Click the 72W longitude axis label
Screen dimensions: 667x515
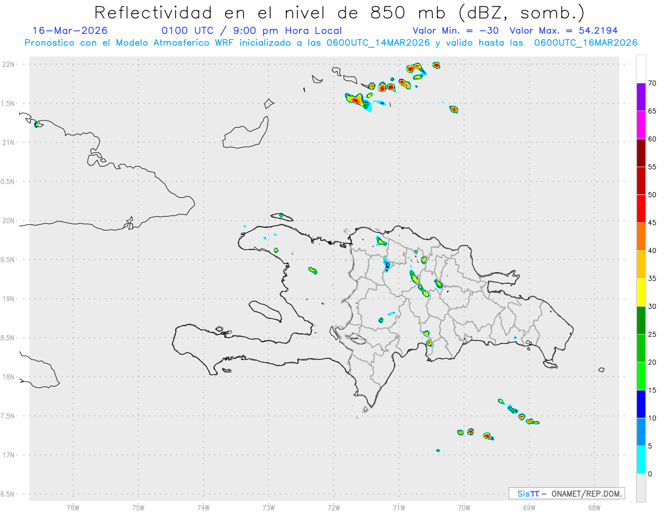click(333, 507)
